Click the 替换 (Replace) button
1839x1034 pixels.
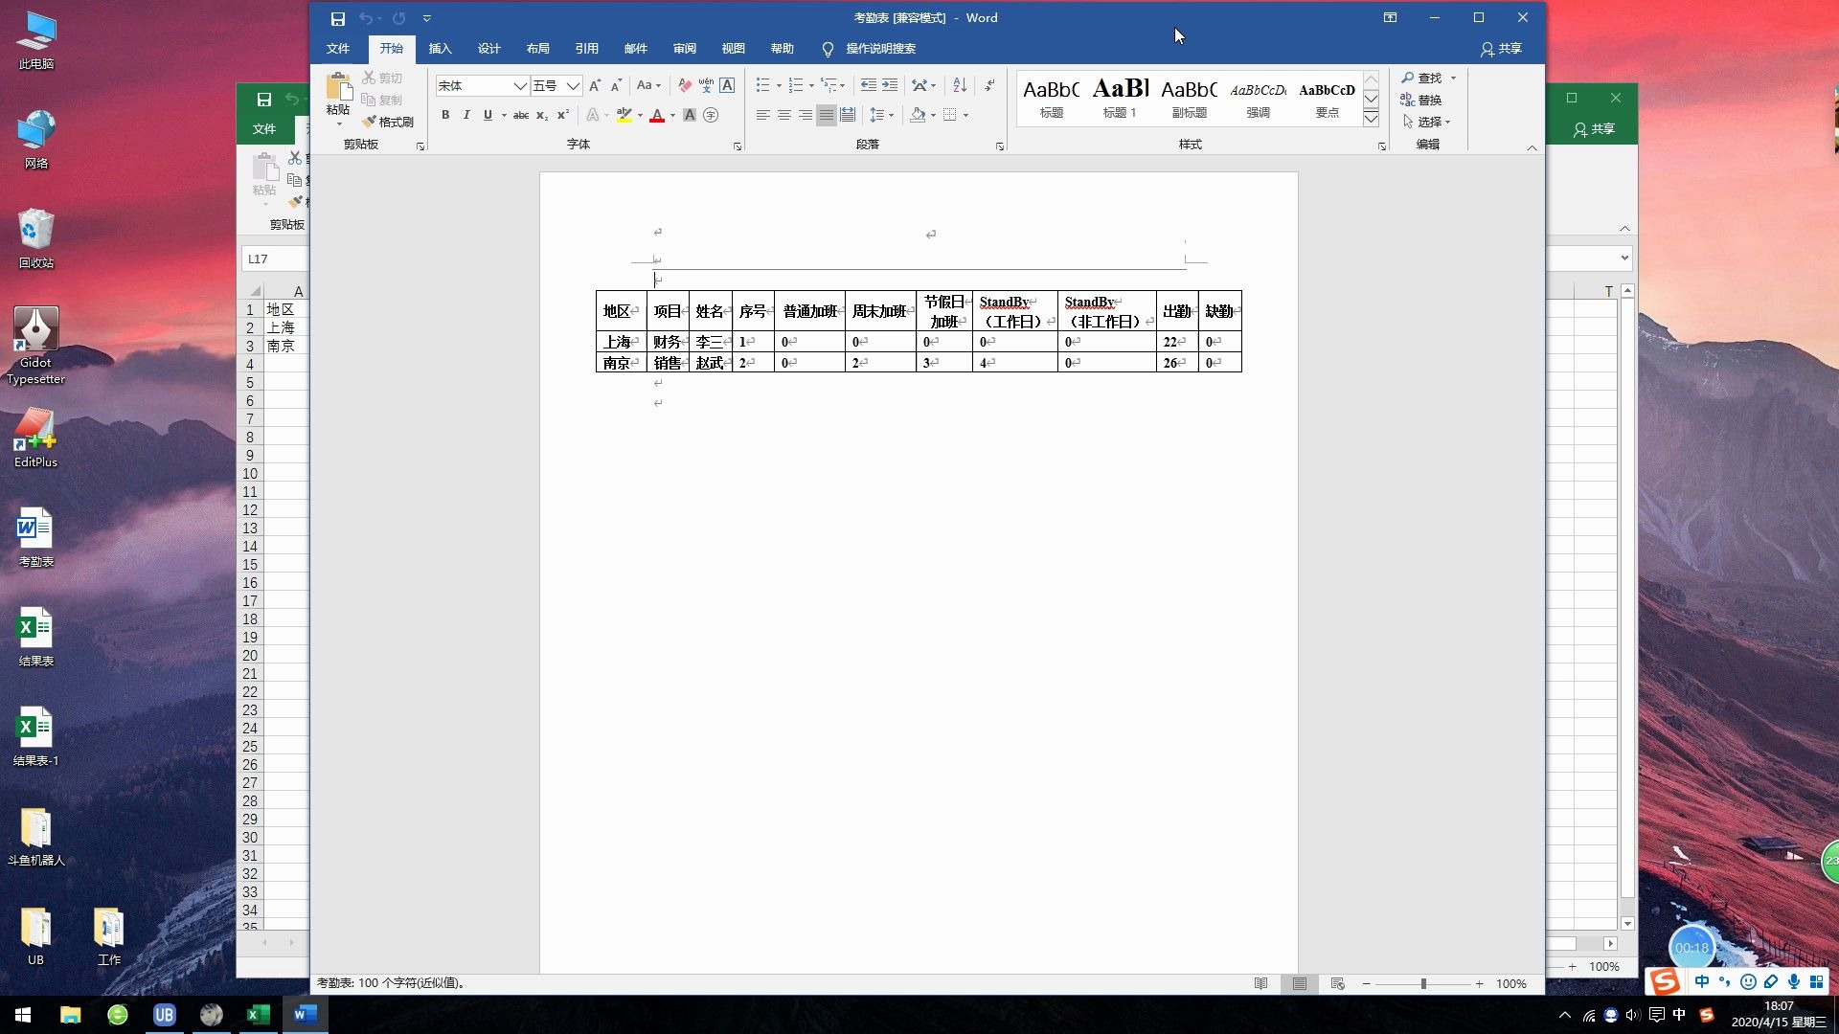(x=1421, y=100)
